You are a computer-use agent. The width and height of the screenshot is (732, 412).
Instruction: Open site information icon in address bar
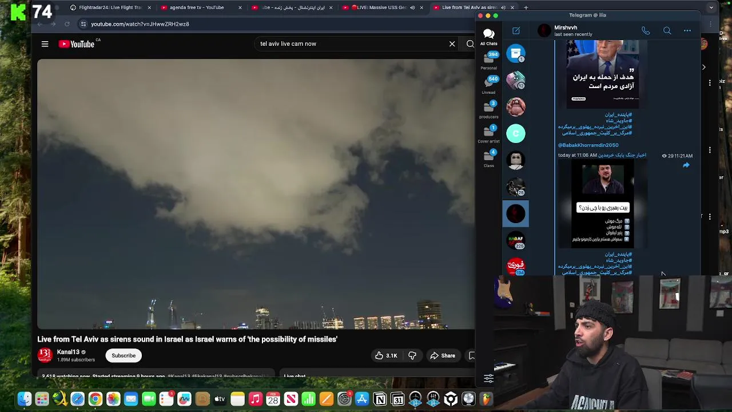click(83, 24)
